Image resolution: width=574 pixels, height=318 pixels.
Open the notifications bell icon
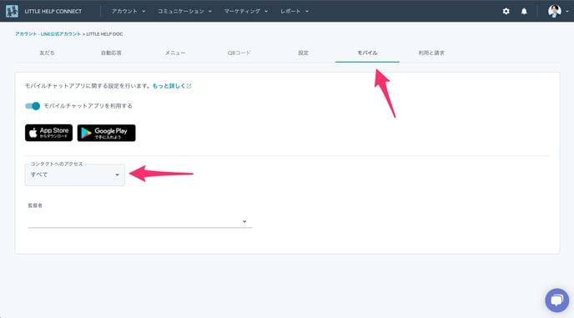click(524, 12)
